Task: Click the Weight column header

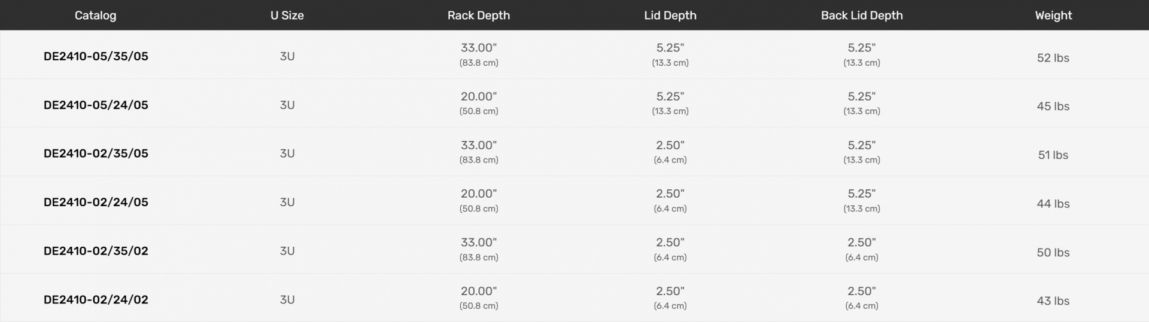Action: [x=1053, y=16]
